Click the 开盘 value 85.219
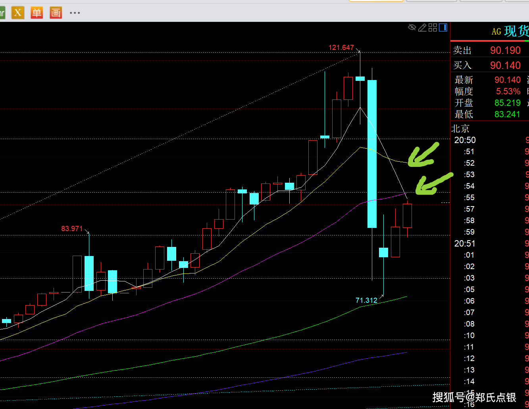 click(x=507, y=103)
